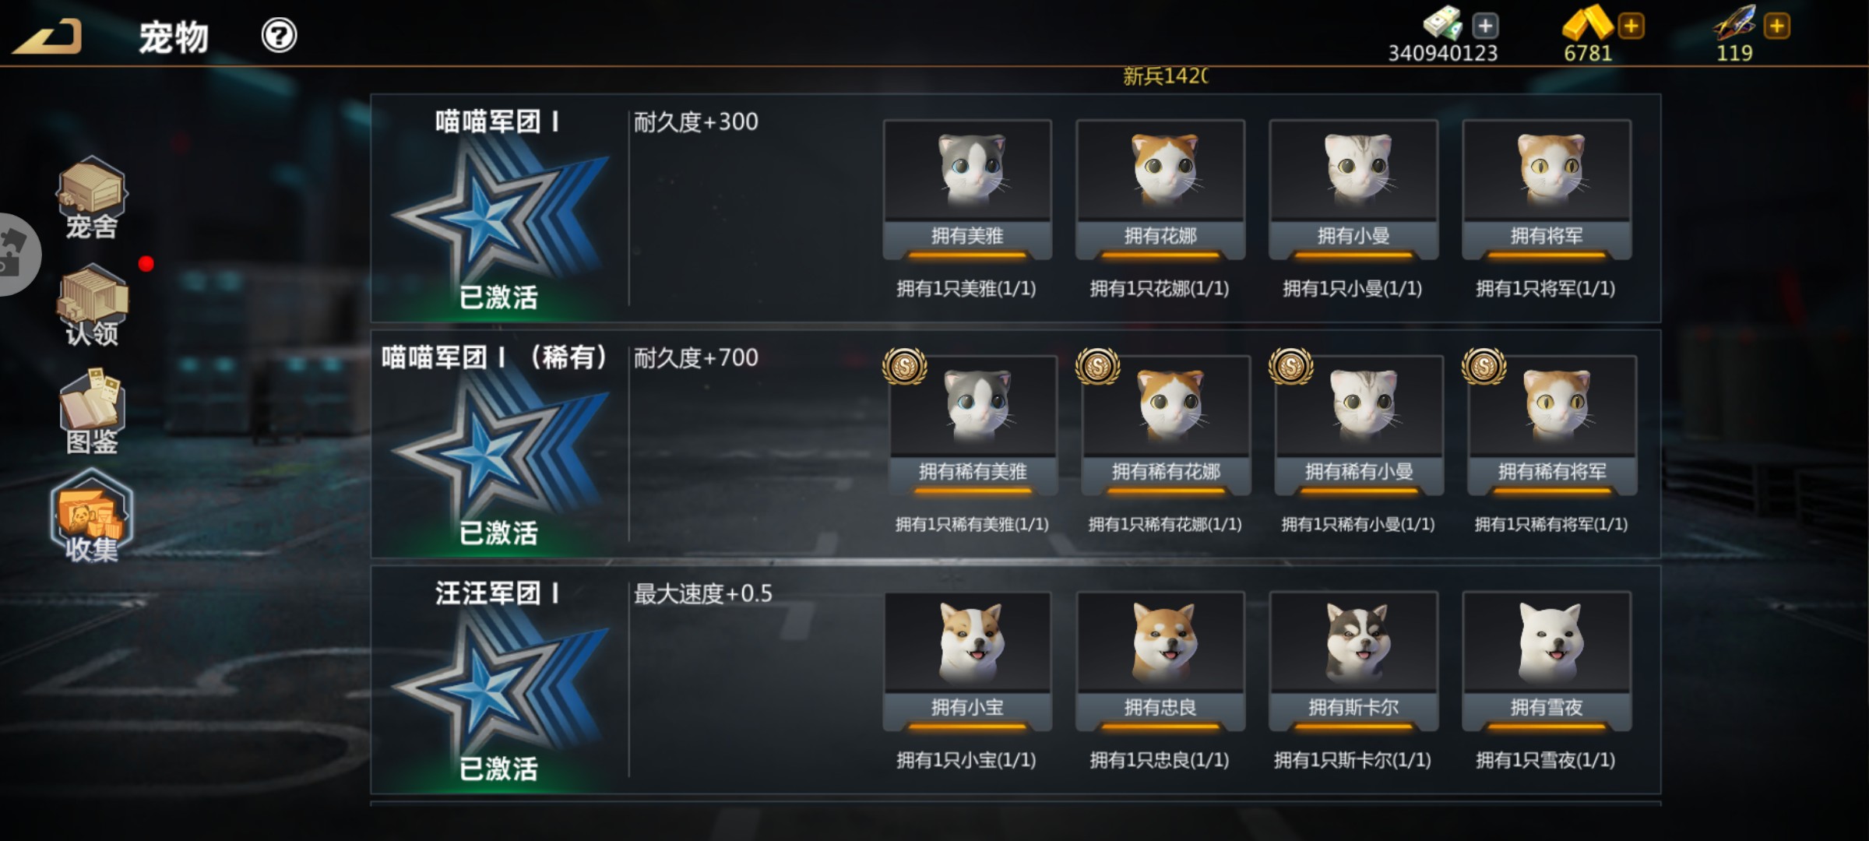Open the help question mark icon

click(279, 35)
